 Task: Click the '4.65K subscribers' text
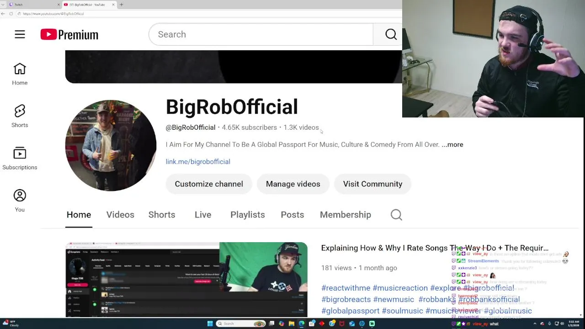(x=250, y=127)
